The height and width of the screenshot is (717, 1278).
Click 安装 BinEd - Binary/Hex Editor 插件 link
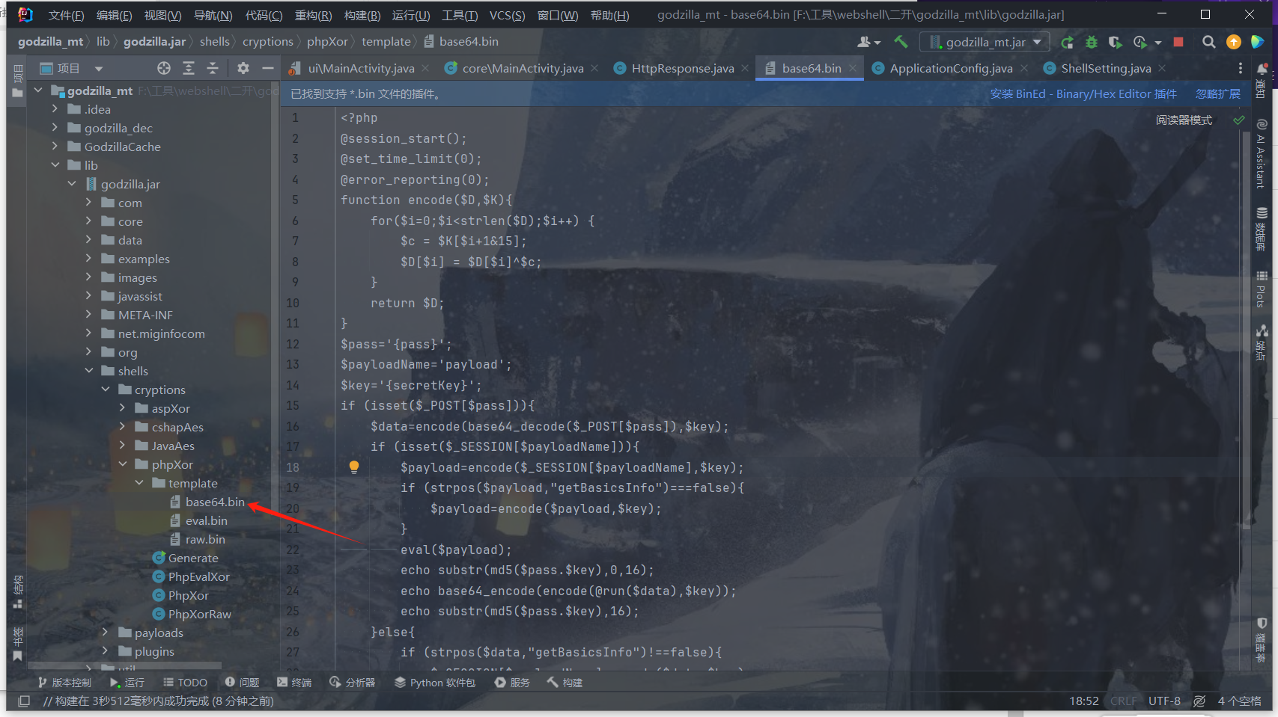(x=1083, y=94)
